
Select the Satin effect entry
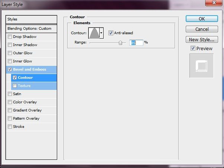[x=17, y=94]
